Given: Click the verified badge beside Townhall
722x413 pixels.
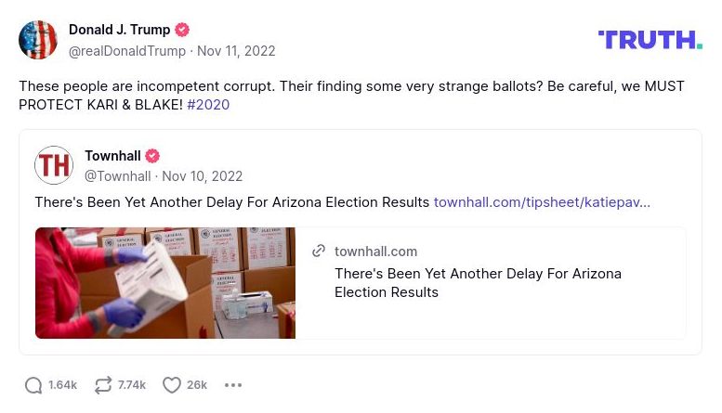Looking at the screenshot, I should 152,156.
